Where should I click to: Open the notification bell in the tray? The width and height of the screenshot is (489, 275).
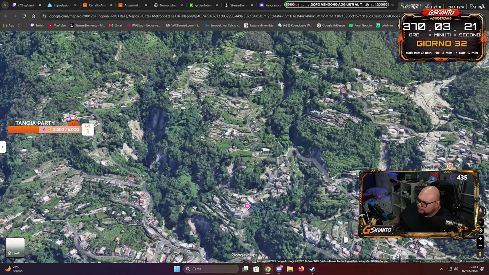coord(483,269)
